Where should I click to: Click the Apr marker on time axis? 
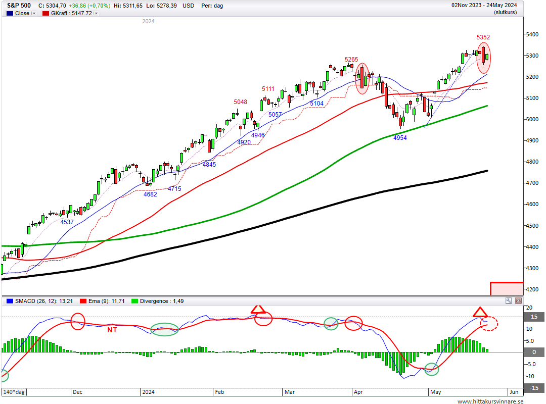click(358, 392)
